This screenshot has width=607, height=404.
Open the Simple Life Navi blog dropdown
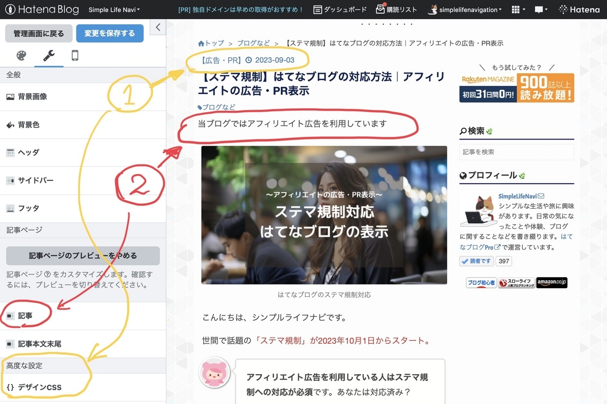click(112, 9)
